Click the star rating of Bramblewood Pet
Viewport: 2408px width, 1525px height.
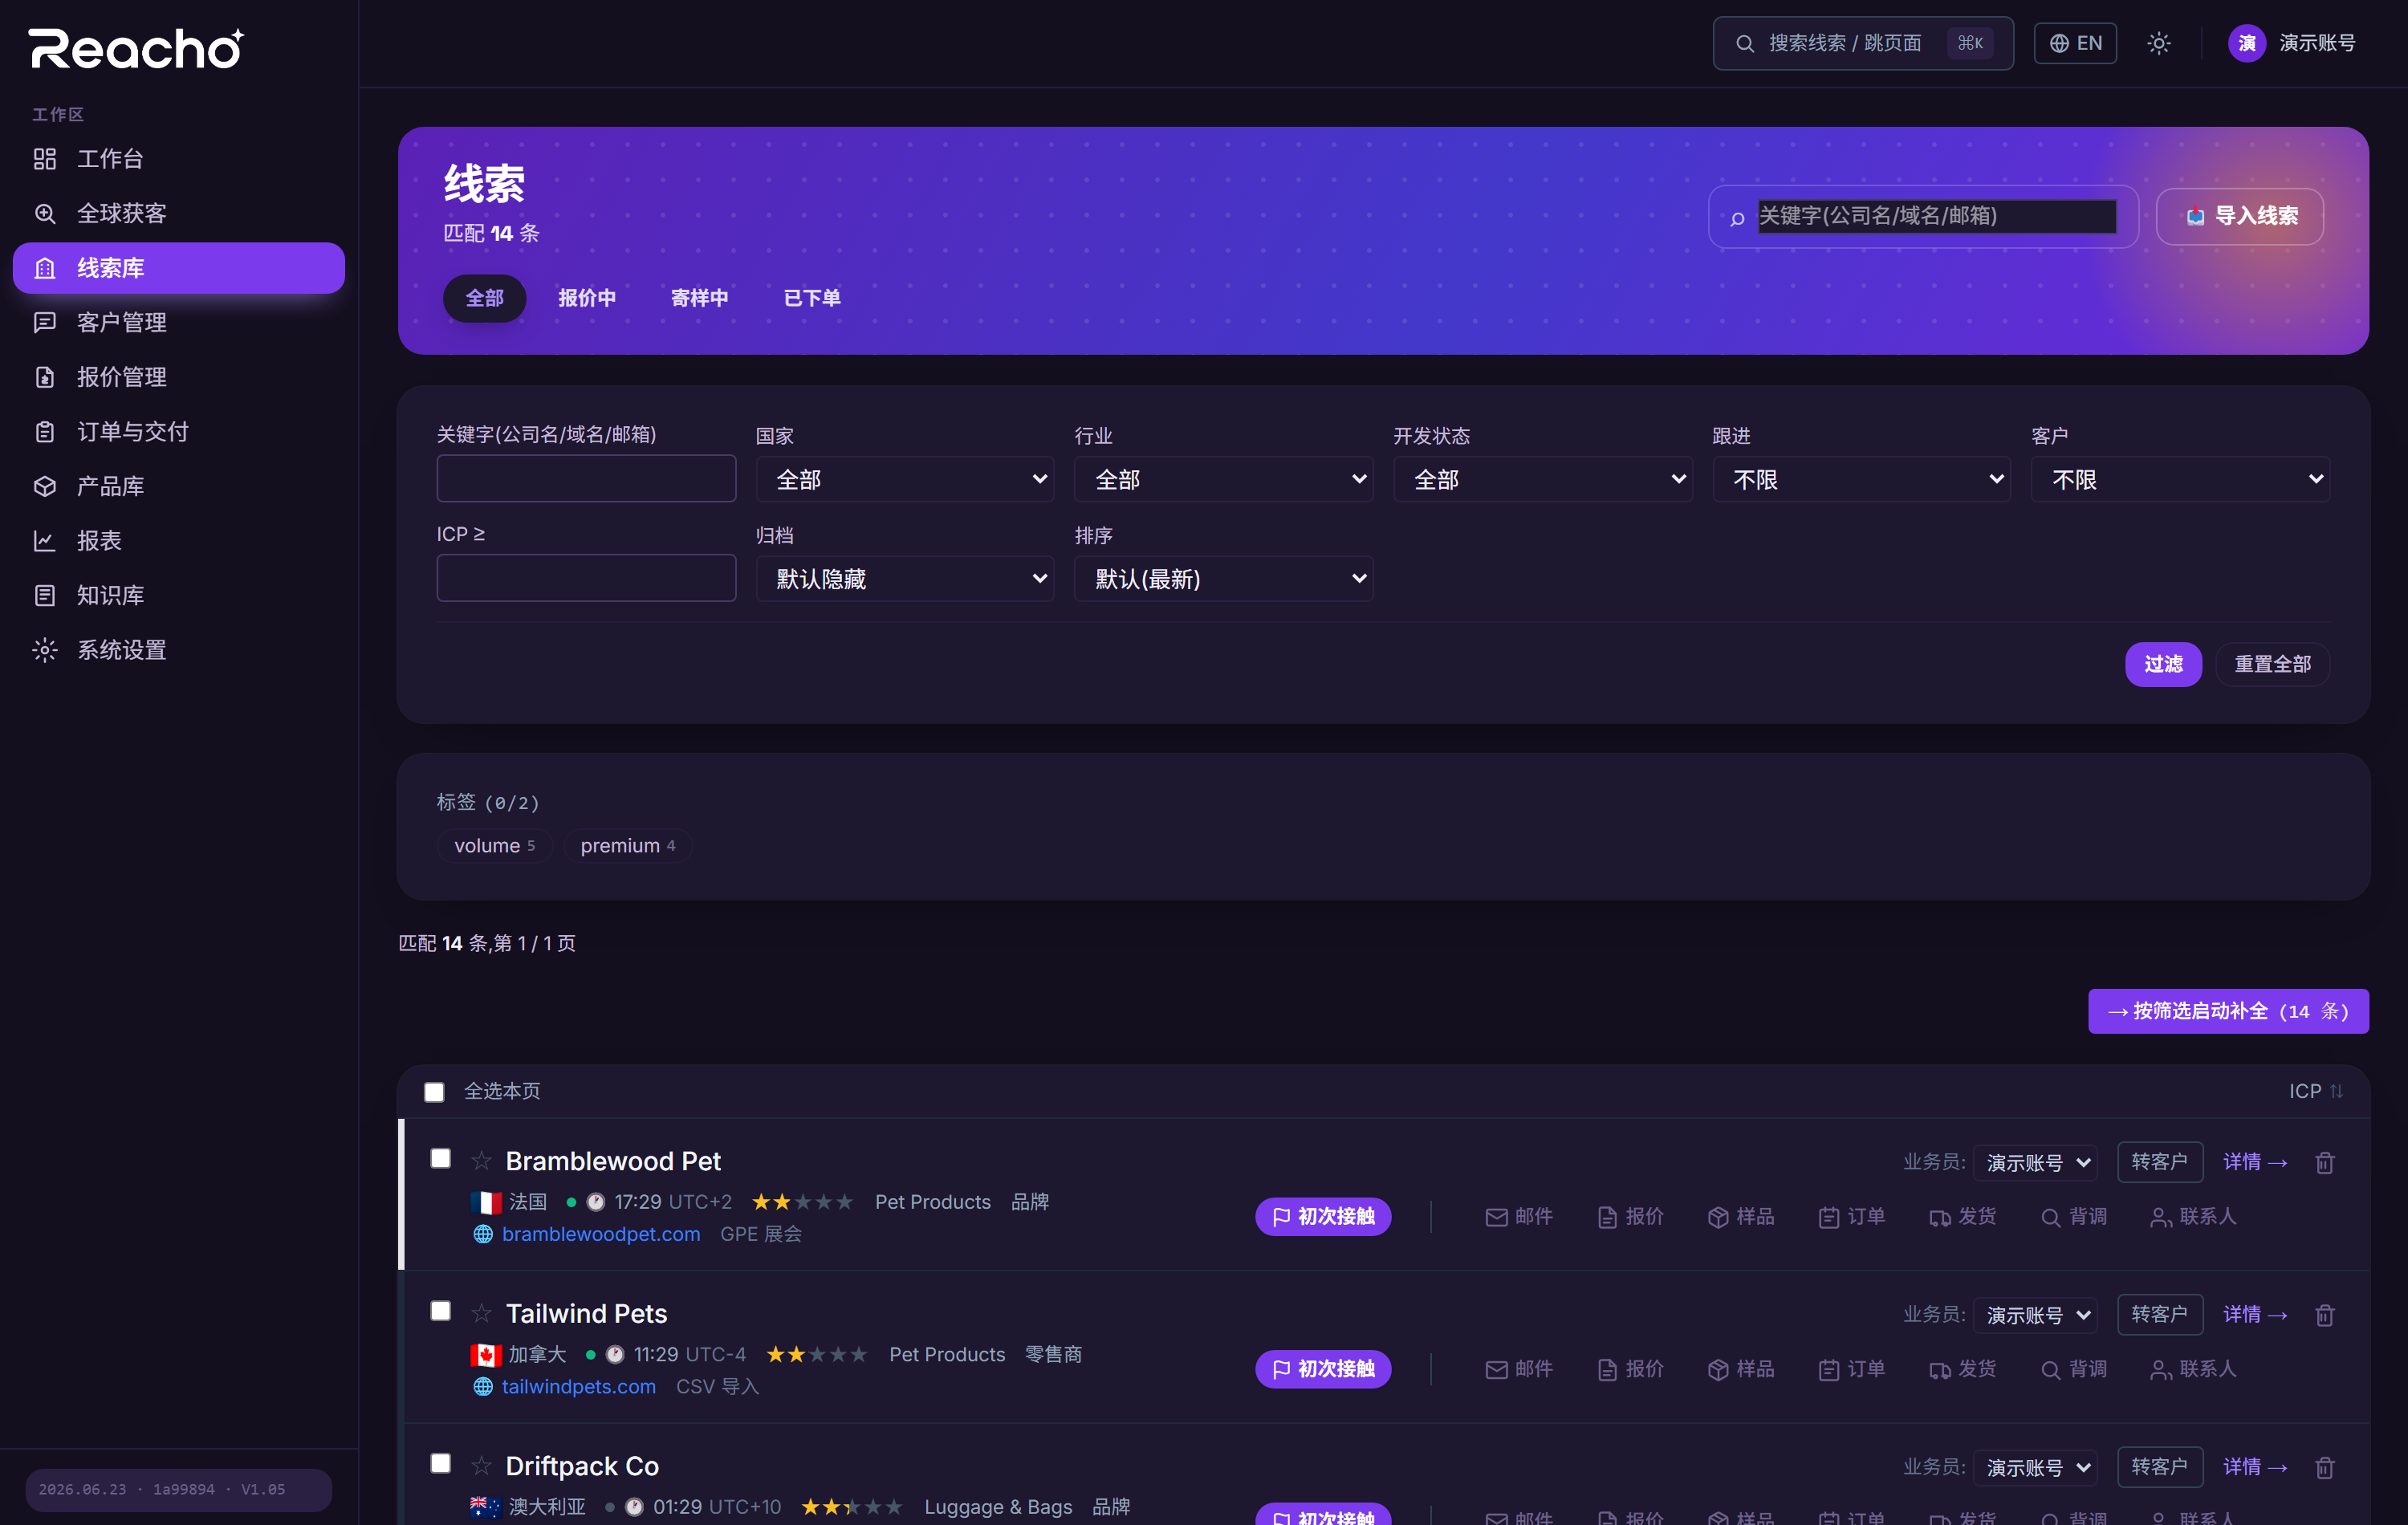802,1202
